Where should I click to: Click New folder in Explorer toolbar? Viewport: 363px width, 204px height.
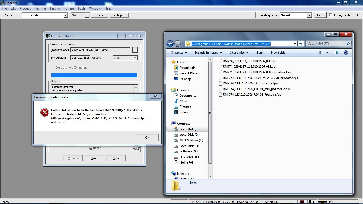click(x=279, y=53)
